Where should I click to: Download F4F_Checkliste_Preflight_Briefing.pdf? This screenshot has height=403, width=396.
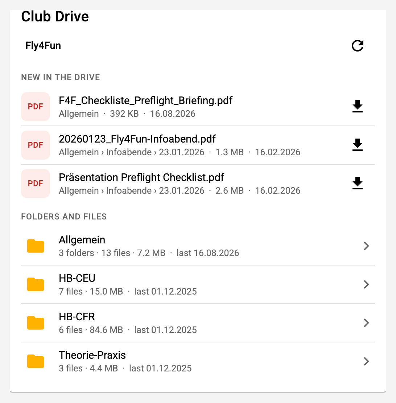pyautogui.click(x=358, y=106)
